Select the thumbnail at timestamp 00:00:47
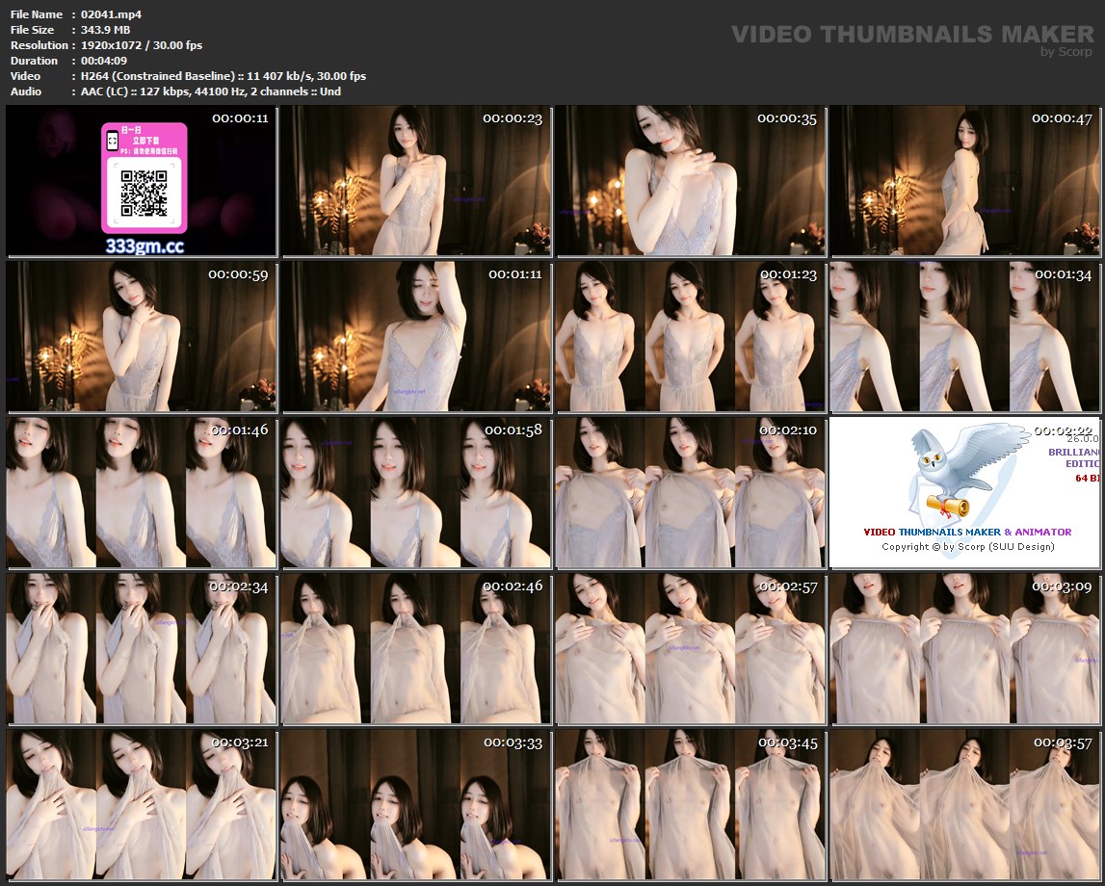Viewport: 1105px width, 886px height. point(964,181)
